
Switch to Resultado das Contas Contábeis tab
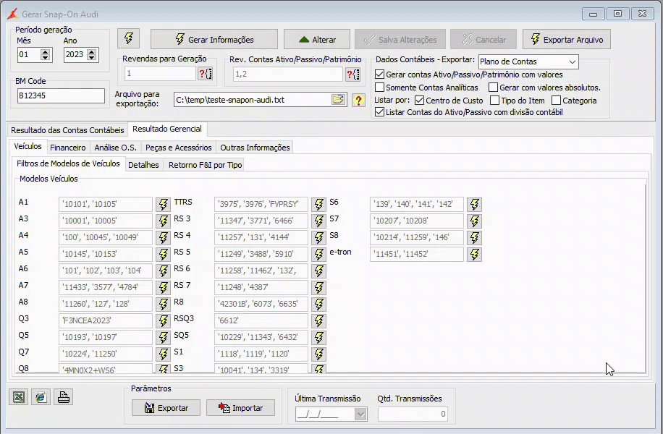pyautogui.click(x=67, y=130)
